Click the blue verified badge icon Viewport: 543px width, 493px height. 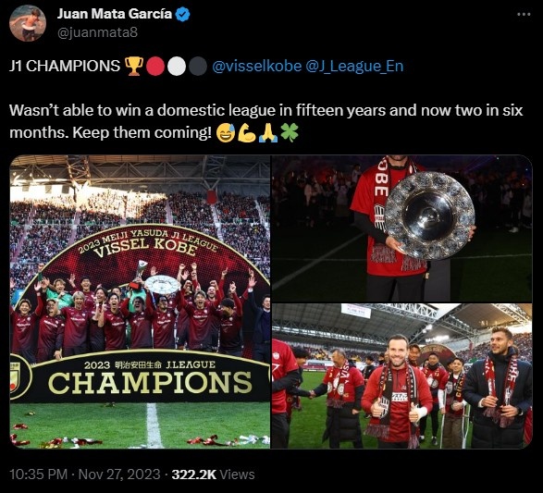pyautogui.click(x=183, y=14)
